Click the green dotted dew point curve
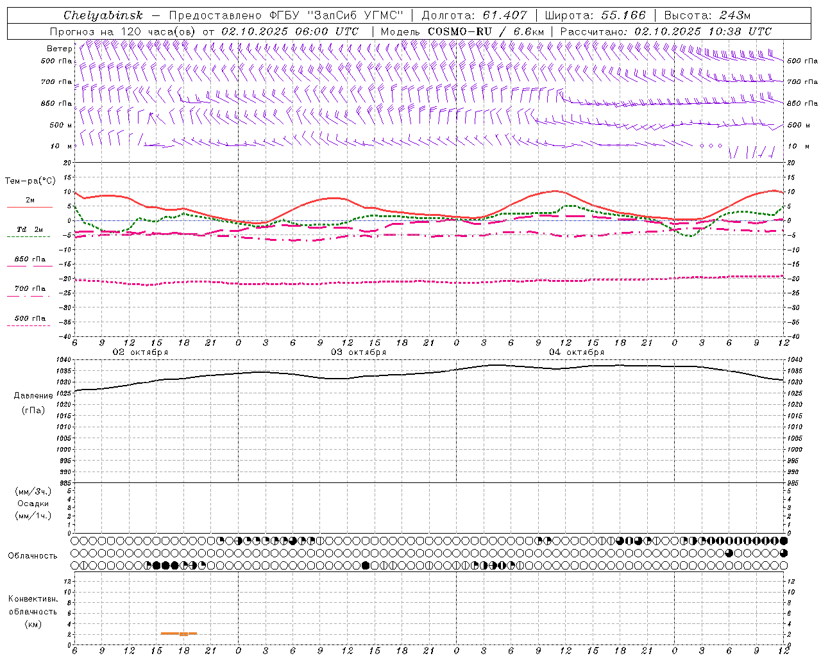Image resolution: width=821 pixels, height=656 pixels. pyautogui.click(x=429, y=217)
